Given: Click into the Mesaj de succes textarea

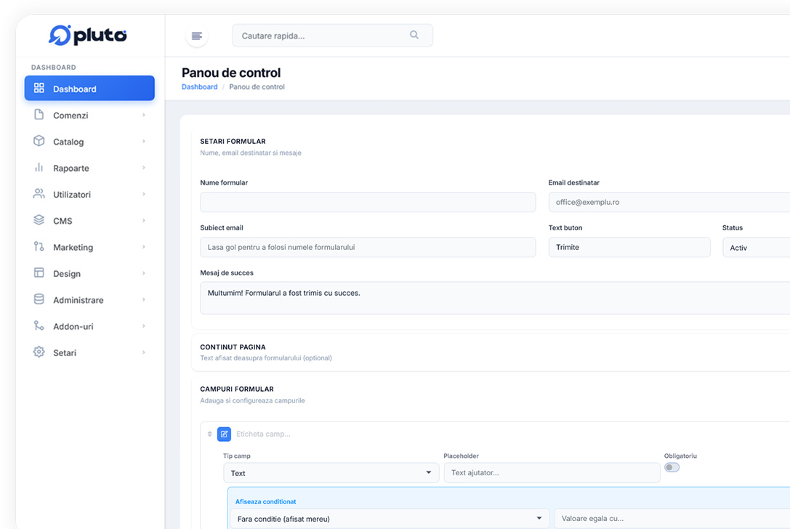Looking at the screenshot, I should point(495,298).
